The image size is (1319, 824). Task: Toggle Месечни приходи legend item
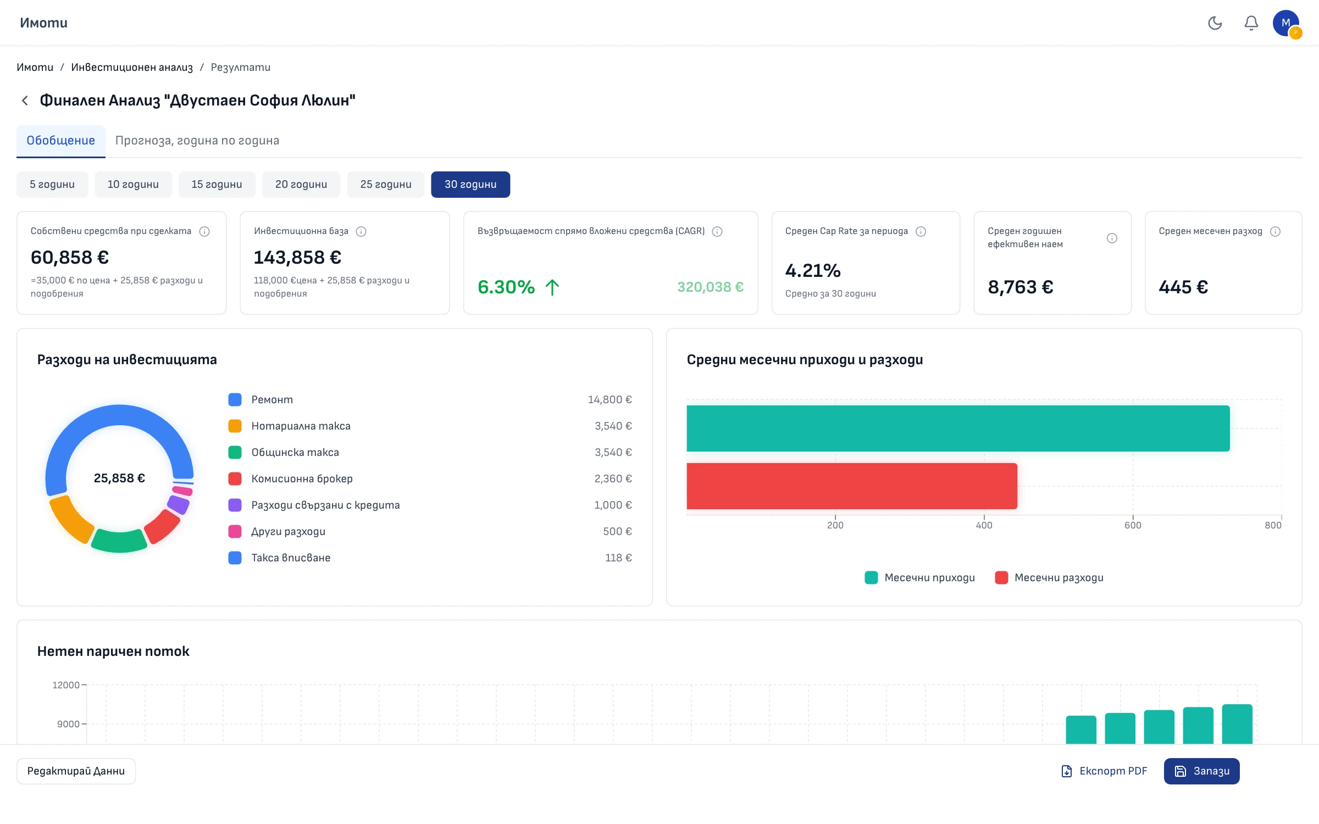click(x=919, y=577)
